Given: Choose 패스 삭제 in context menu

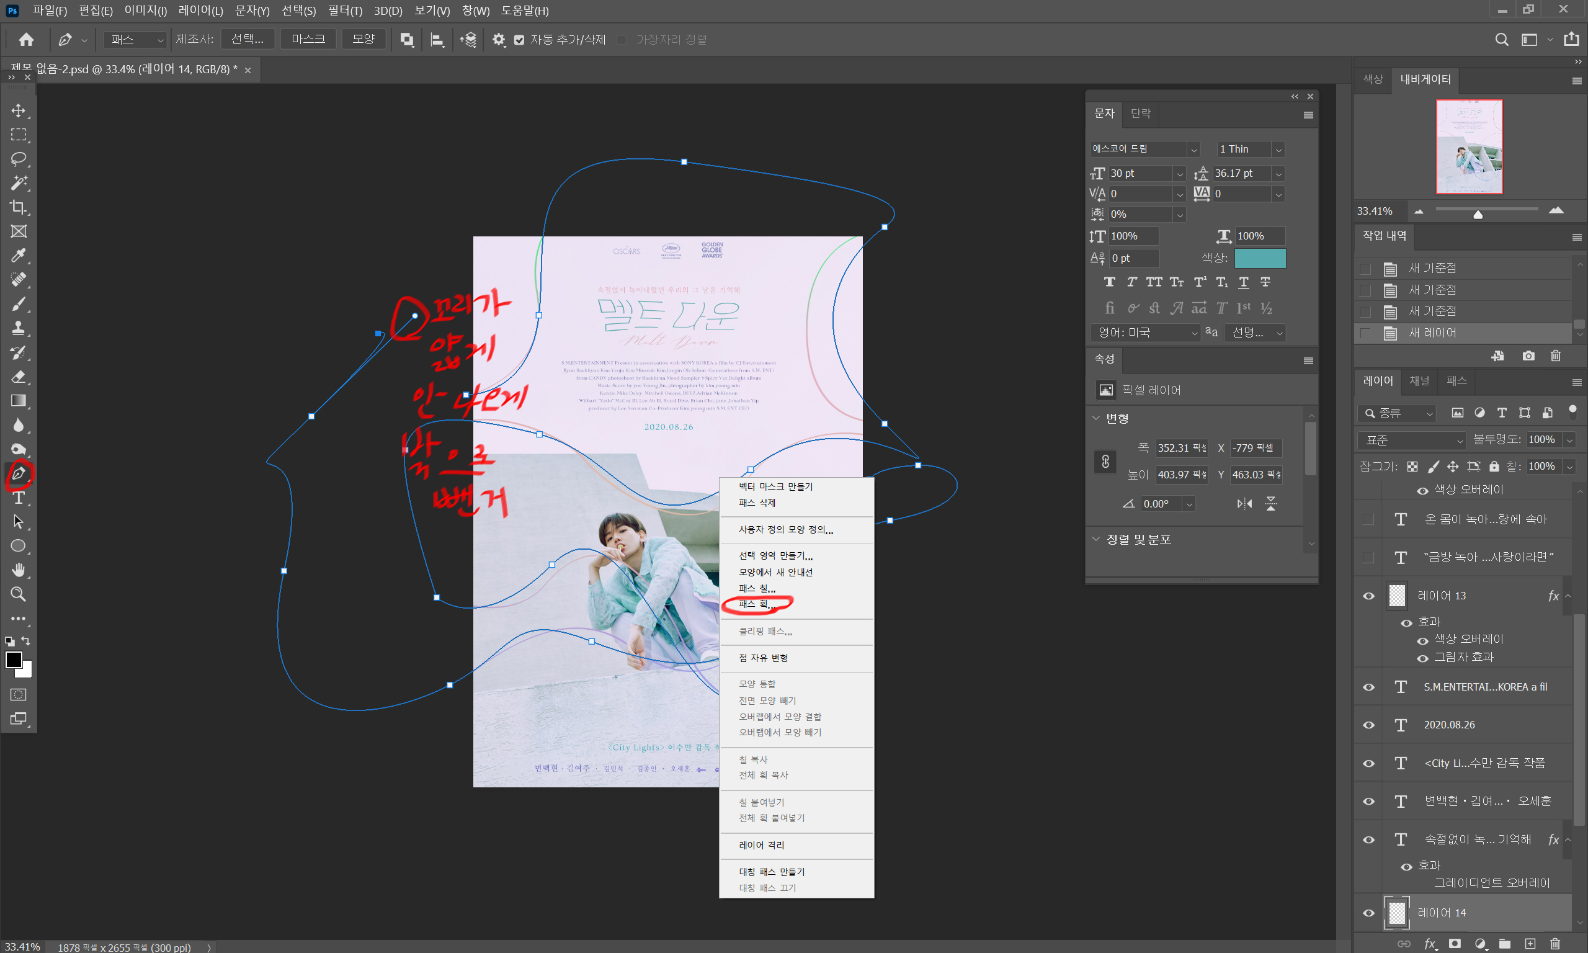Looking at the screenshot, I should coord(757,503).
